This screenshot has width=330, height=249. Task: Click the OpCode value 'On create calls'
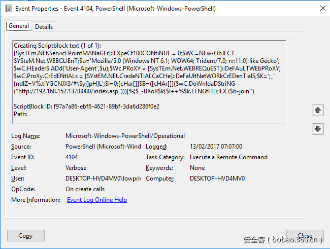[85, 189]
